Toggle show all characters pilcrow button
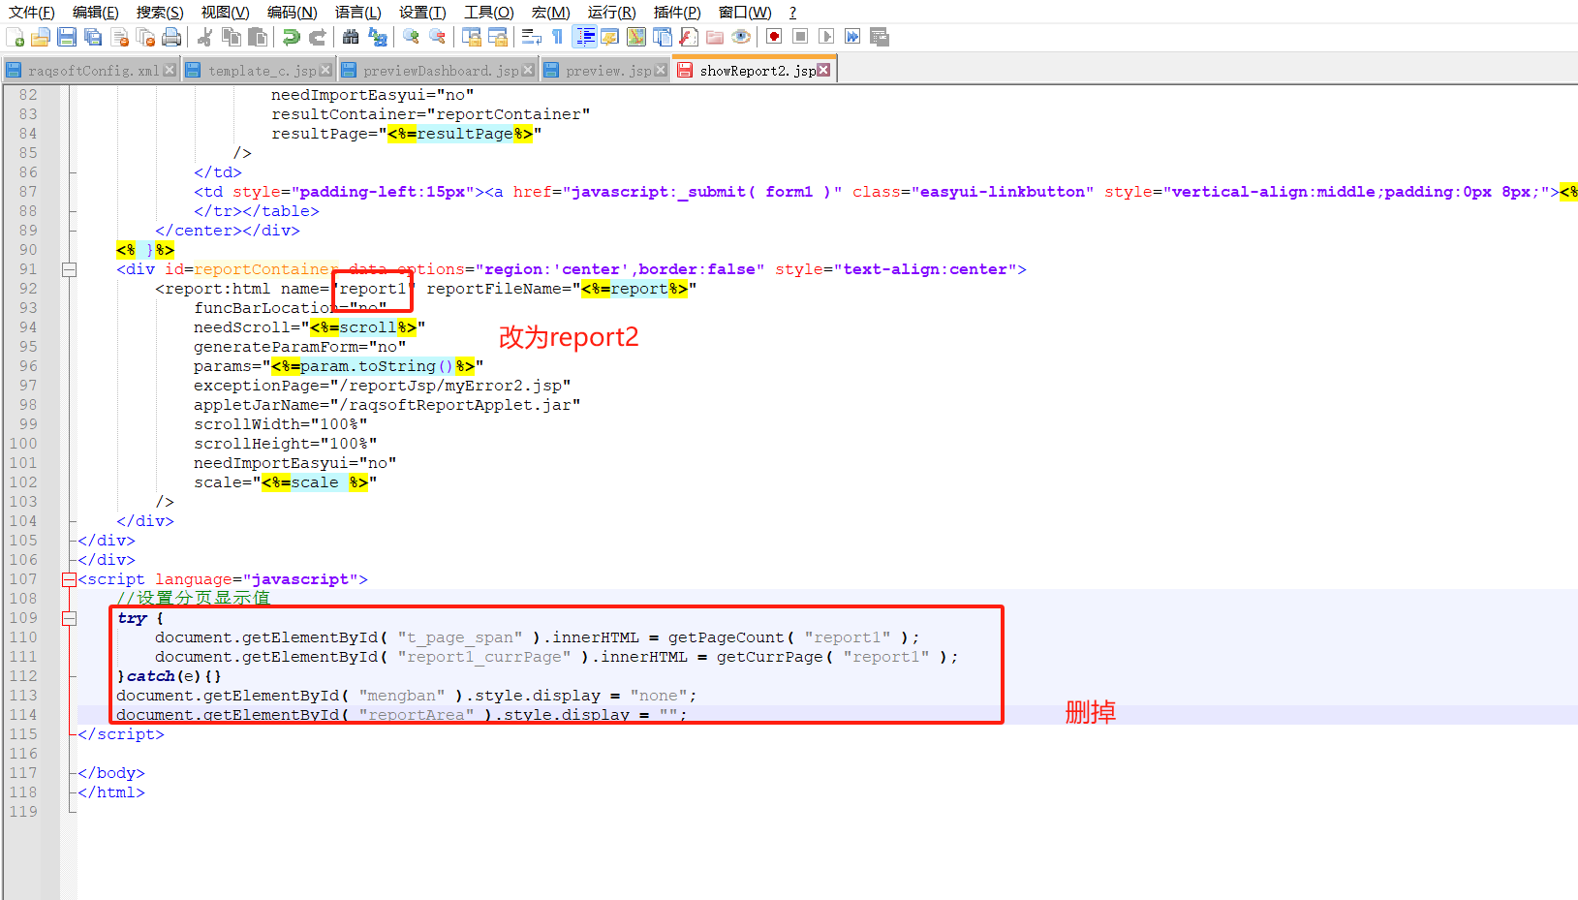Viewport: 1578px width, 900px height. click(557, 37)
